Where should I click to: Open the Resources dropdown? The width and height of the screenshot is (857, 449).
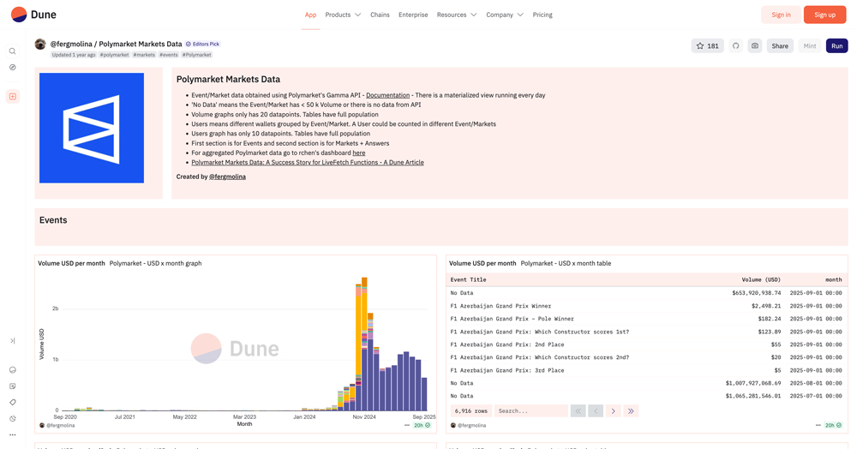coord(456,15)
